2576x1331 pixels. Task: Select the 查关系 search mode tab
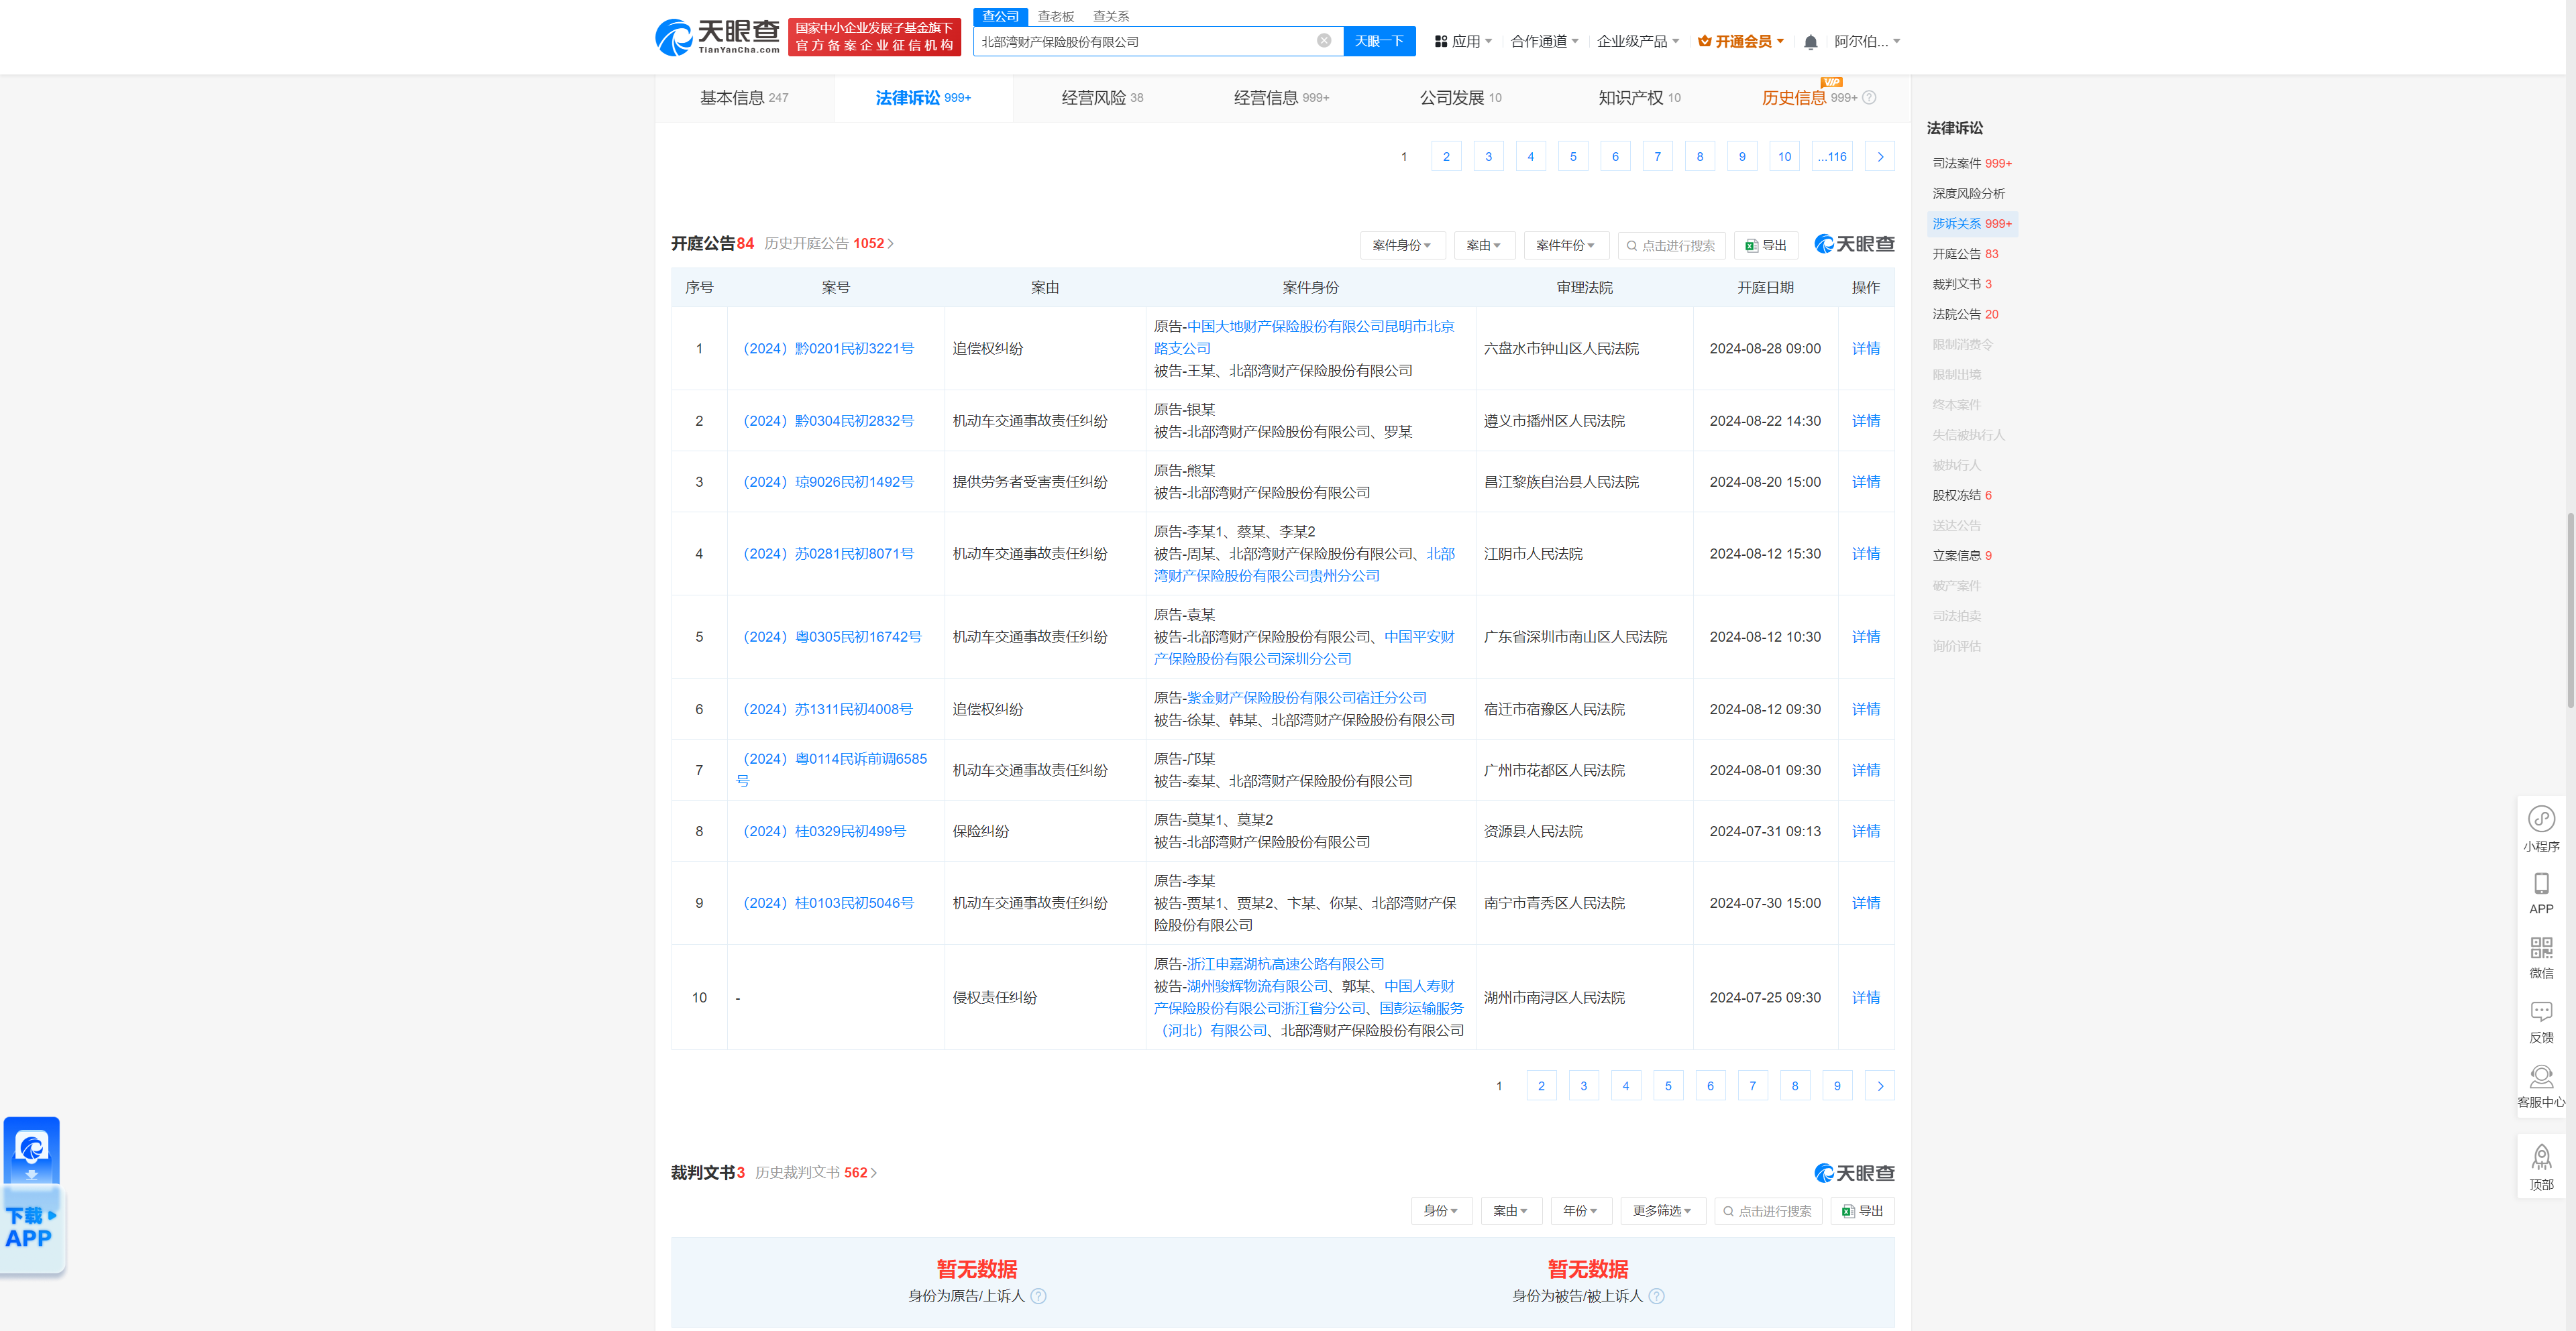1110,16
